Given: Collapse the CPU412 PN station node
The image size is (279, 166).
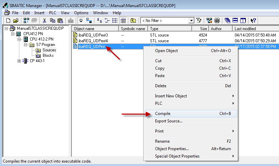Looking at the screenshot, I should point(13,34).
